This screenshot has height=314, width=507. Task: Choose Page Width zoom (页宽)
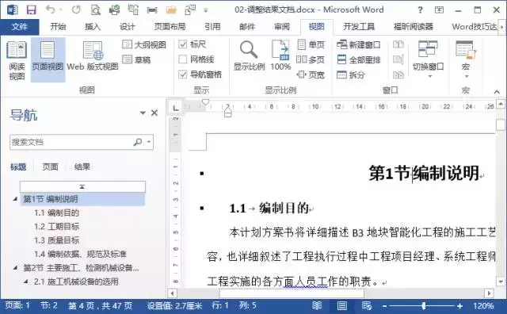(311, 75)
